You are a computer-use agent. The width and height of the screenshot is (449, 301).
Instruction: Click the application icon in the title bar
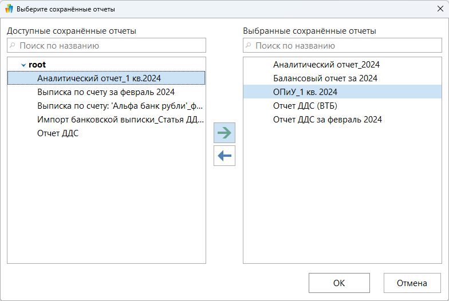click(x=9, y=9)
